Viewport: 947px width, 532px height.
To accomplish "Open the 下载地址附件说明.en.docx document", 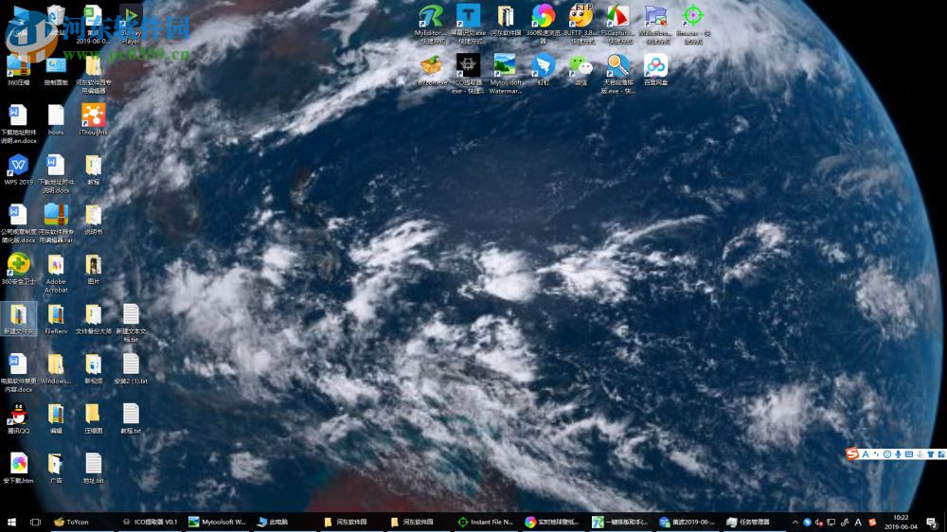I will pyautogui.click(x=18, y=124).
